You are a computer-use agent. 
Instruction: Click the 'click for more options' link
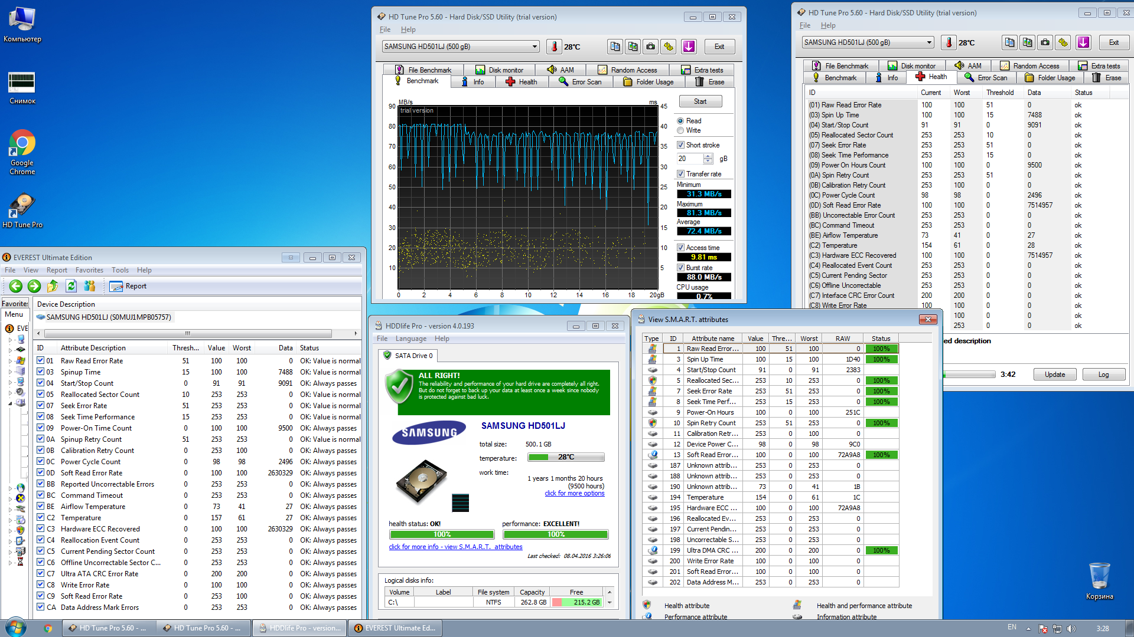574,494
